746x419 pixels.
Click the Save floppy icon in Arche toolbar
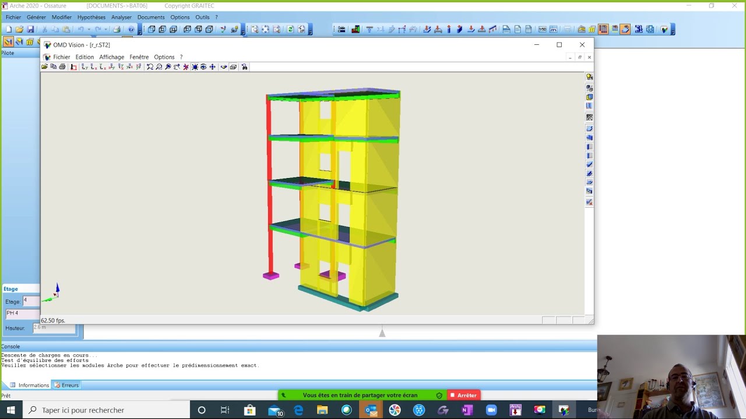coord(30,29)
